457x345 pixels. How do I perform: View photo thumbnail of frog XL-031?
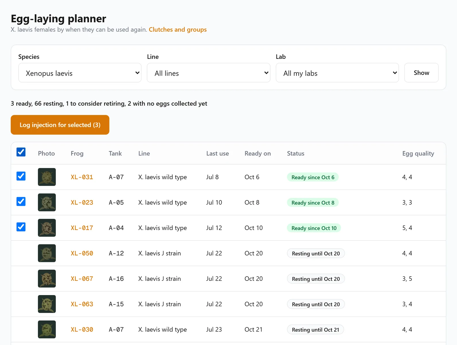click(47, 177)
